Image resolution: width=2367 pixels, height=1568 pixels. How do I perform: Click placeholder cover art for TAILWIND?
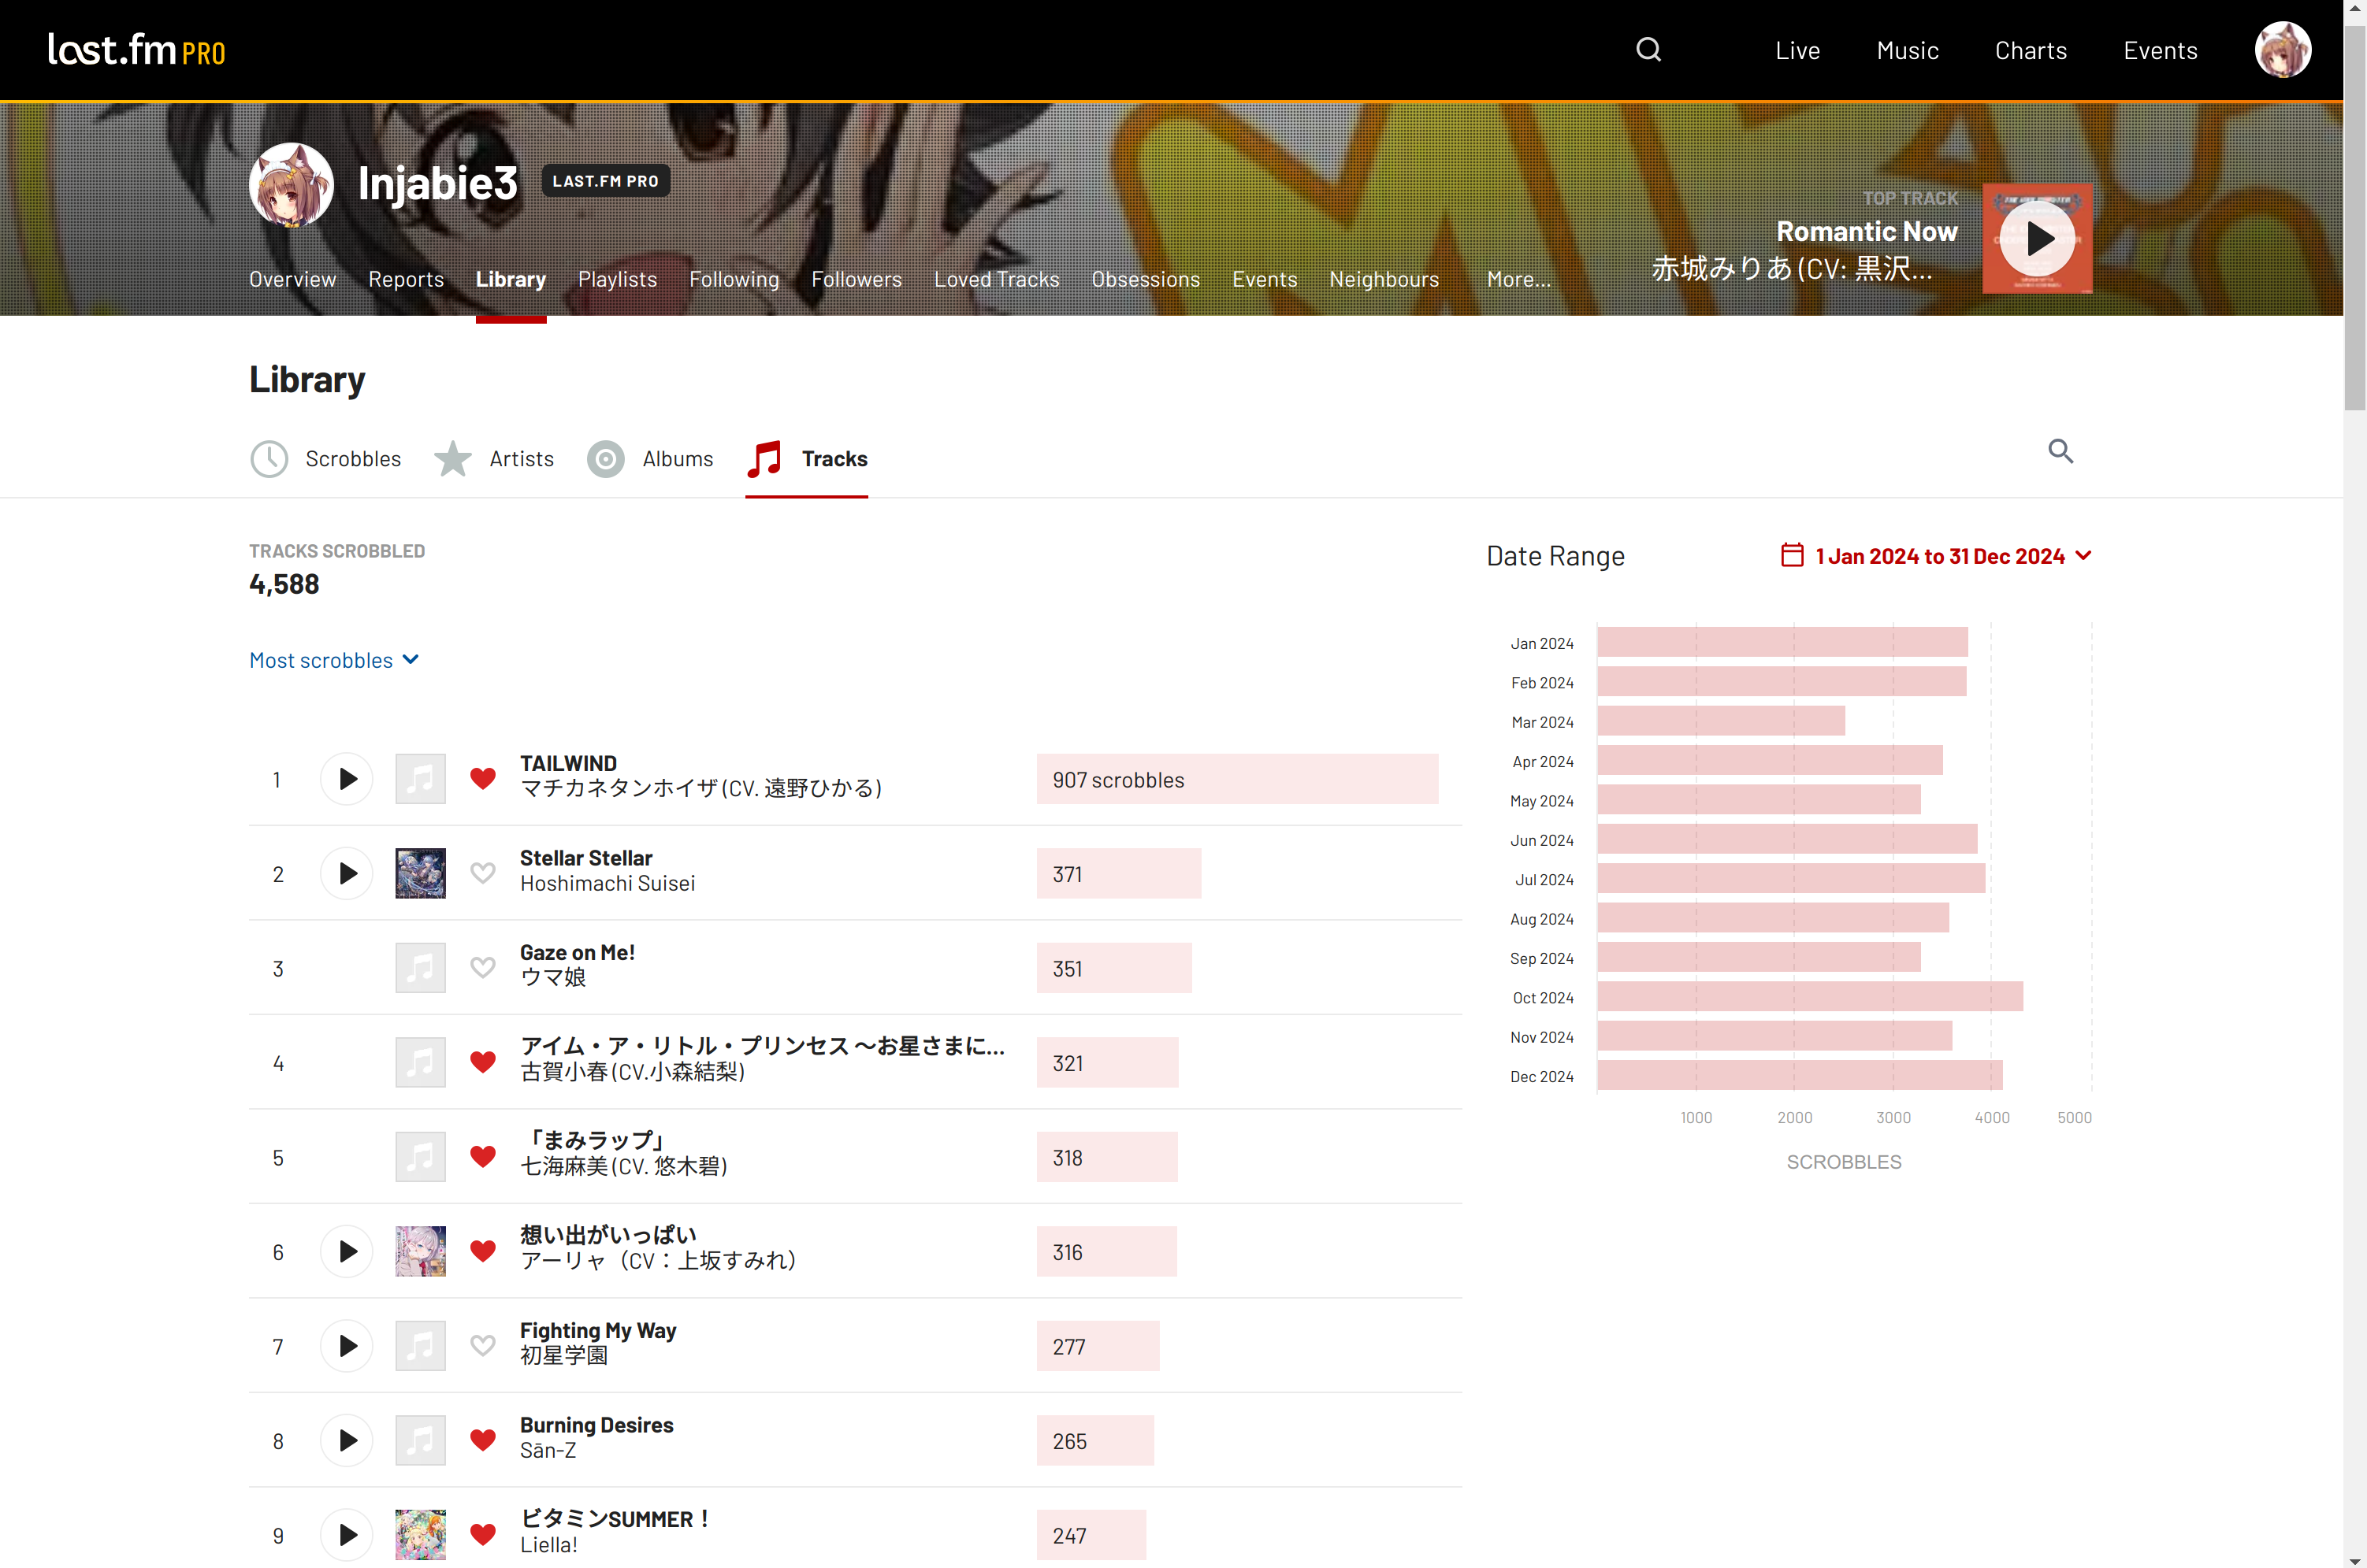tap(420, 779)
